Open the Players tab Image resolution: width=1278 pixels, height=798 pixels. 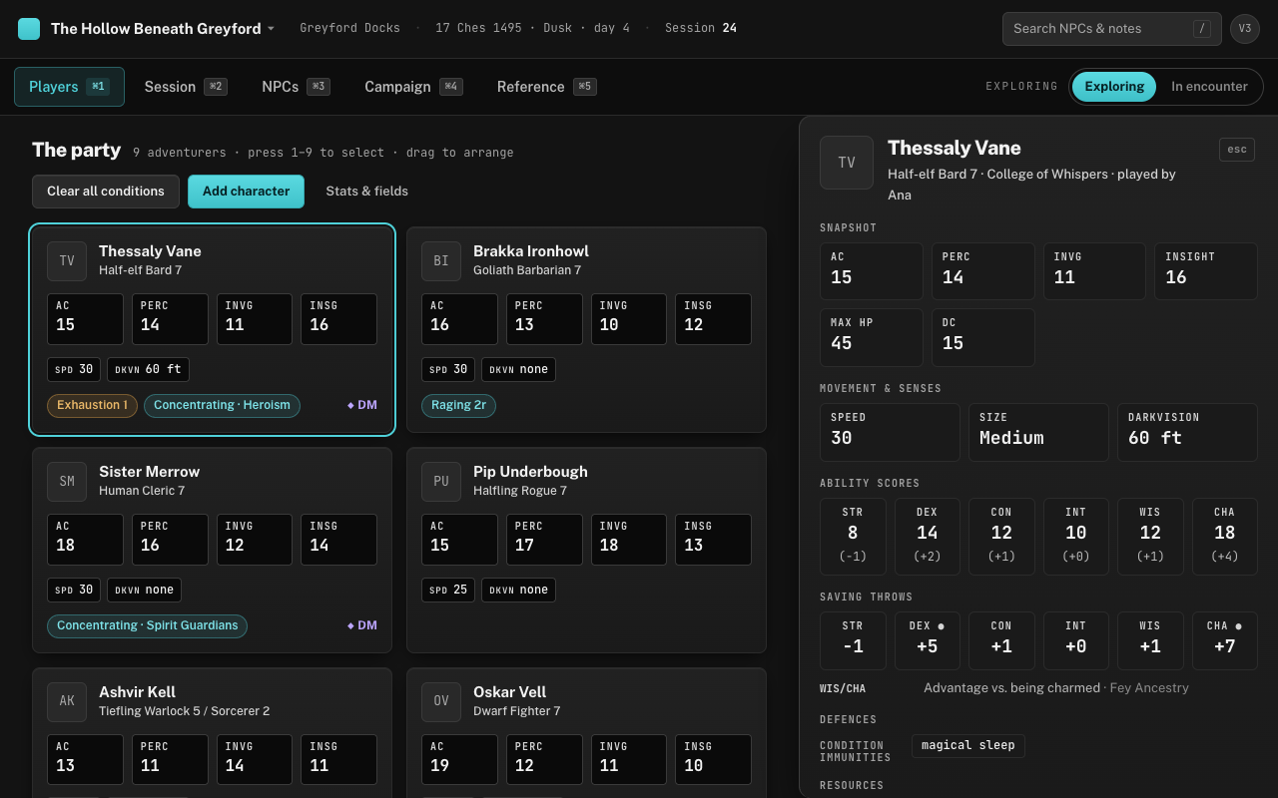(69, 87)
